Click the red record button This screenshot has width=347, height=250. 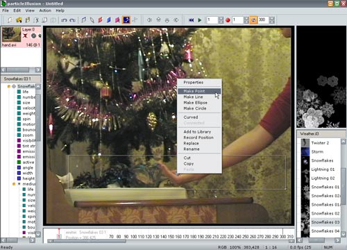click(x=228, y=20)
